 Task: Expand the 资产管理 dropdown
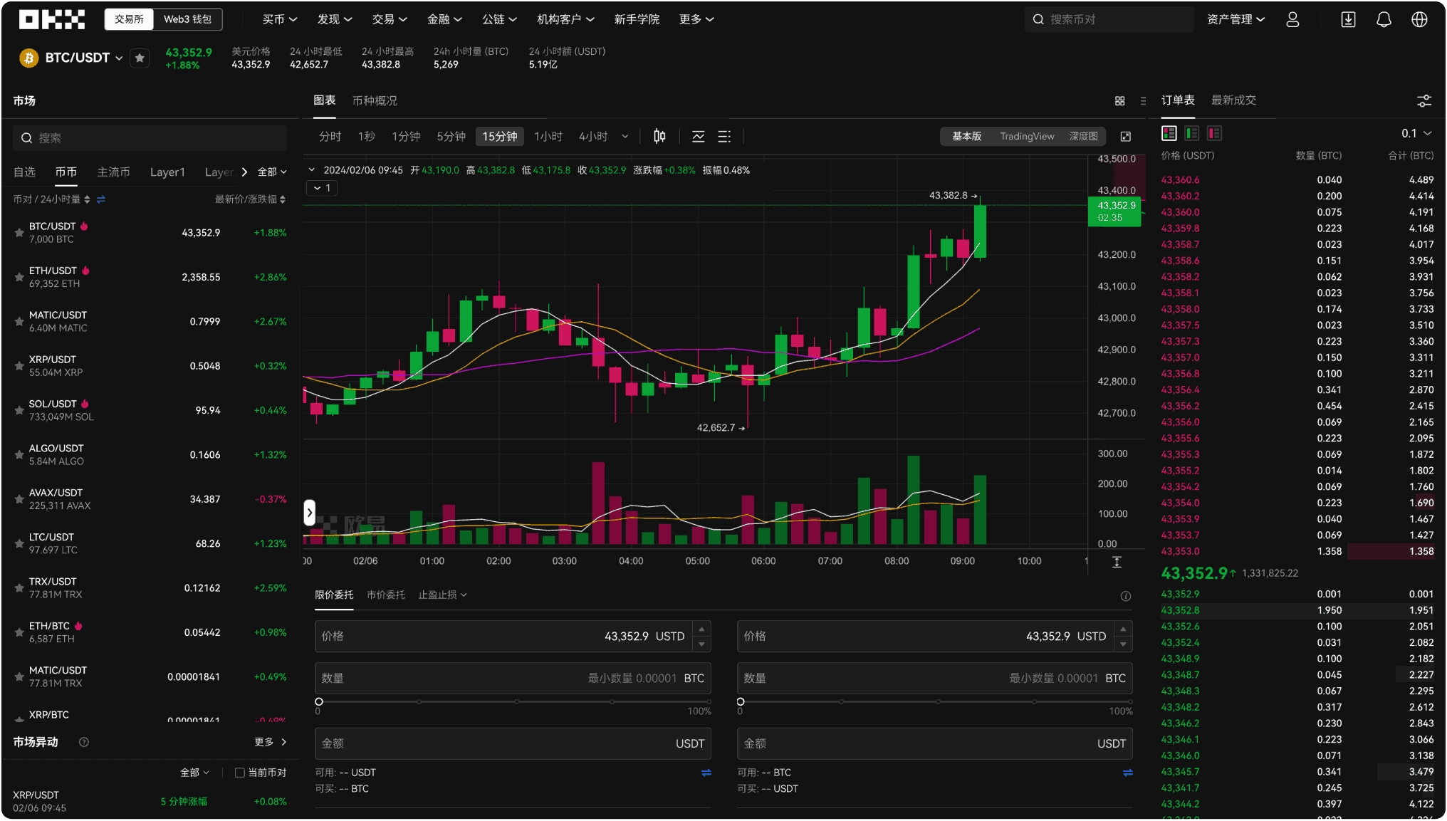(x=1236, y=20)
